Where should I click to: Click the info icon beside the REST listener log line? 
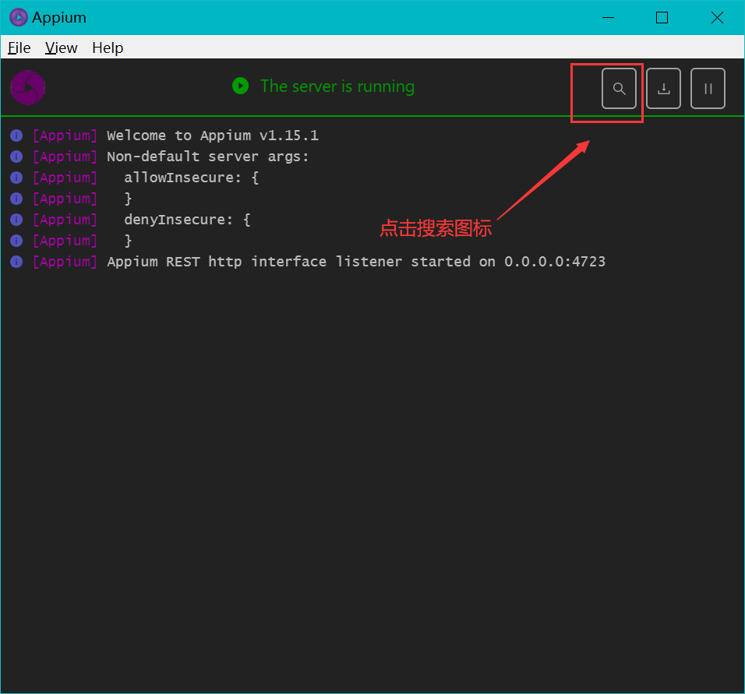pyautogui.click(x=16, y=262)
